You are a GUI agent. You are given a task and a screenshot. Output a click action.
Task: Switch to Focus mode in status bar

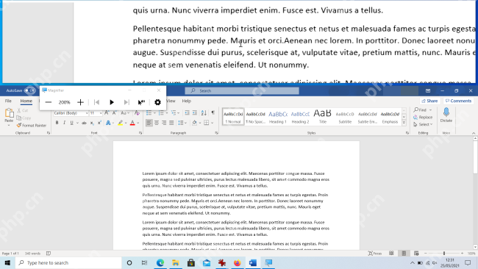375,253
